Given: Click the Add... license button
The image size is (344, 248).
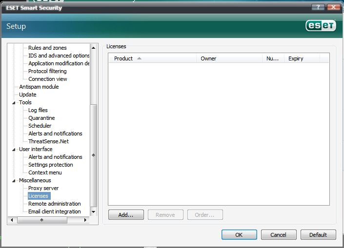Looking at the screenshot, I should 126,215.
